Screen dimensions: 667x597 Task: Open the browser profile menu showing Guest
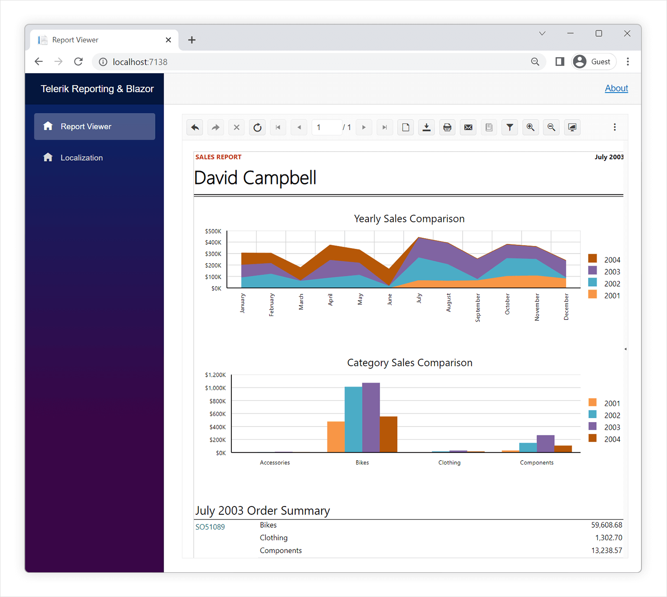[593, 61]
